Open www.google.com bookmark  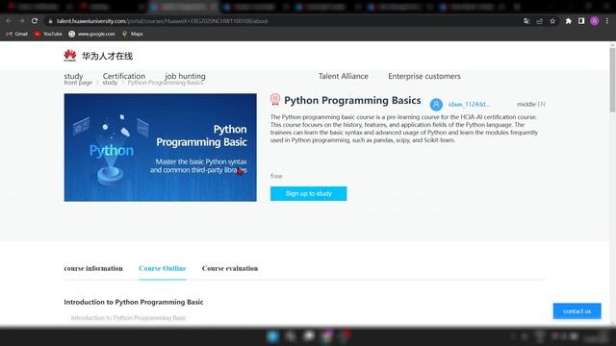pyautogui.click(x=92, y=35)
